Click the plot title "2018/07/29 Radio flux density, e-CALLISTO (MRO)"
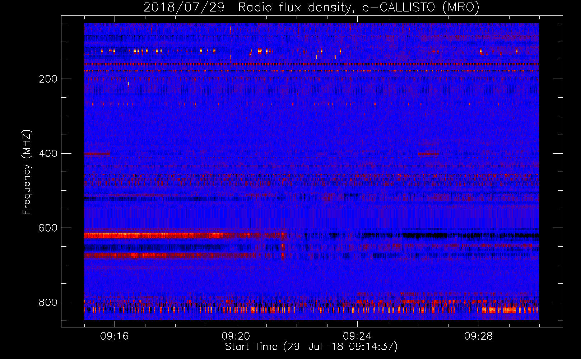This screenshot has height=359, width=581. [x=311, y=7]
